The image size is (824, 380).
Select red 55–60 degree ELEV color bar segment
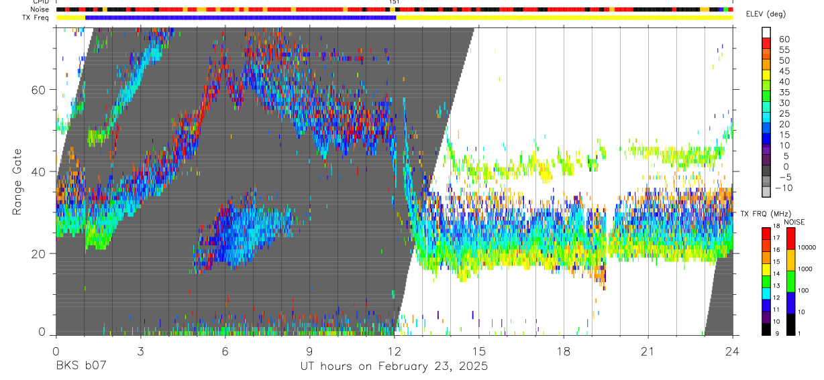[766, 44]
